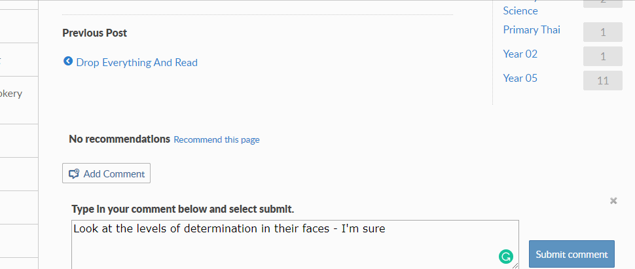
Task: Click the 'Type in your comment below' label
Action: [x=183, y=209]
